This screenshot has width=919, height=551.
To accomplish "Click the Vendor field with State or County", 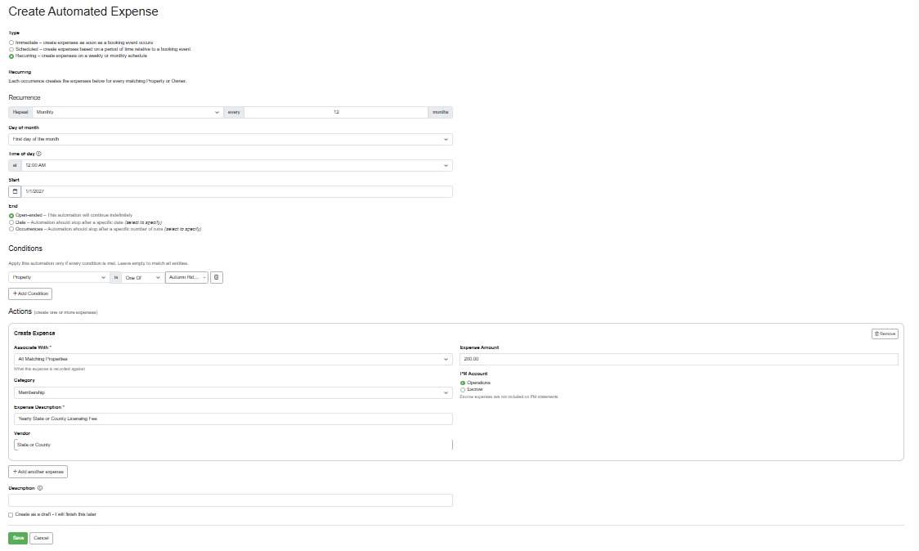I will click(x=233, y=445).
